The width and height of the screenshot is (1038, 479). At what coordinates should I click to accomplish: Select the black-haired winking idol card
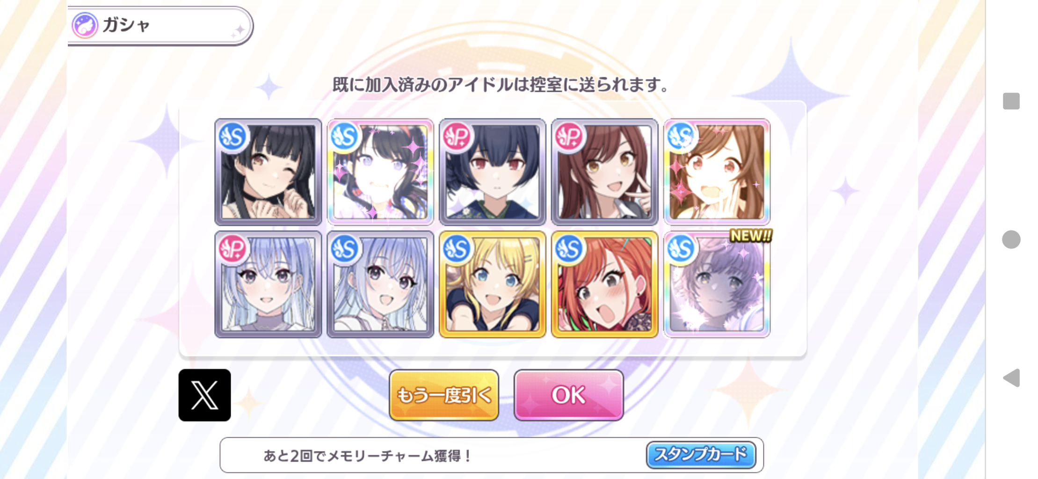pyautogui.click(x=268, y=172)
